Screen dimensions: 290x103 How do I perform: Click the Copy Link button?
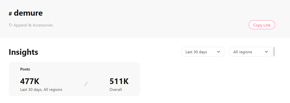pos(262,25)
